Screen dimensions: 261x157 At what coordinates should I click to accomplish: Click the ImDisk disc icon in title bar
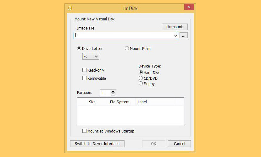click(70, 8)
